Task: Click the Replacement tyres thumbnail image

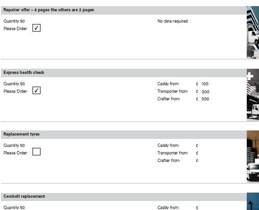Action: point(253,157)
